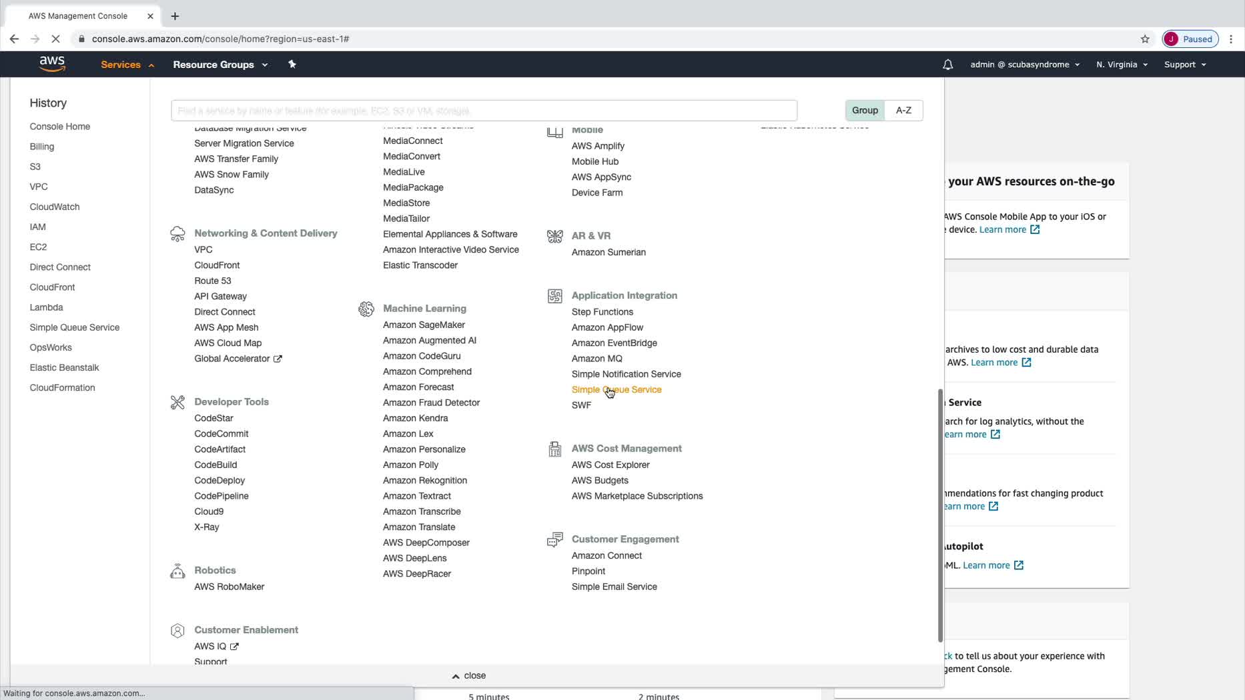The width and height of the screenshot is (1245, 700).
Task: Open CodeCommit under Developer Tools
Action: click(x=222, y=433)
